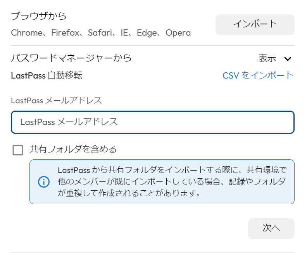This screenshot has width=307, height=253.
Task: Focus the LastPass メールアドレス input field
Action: click(153, 122)
